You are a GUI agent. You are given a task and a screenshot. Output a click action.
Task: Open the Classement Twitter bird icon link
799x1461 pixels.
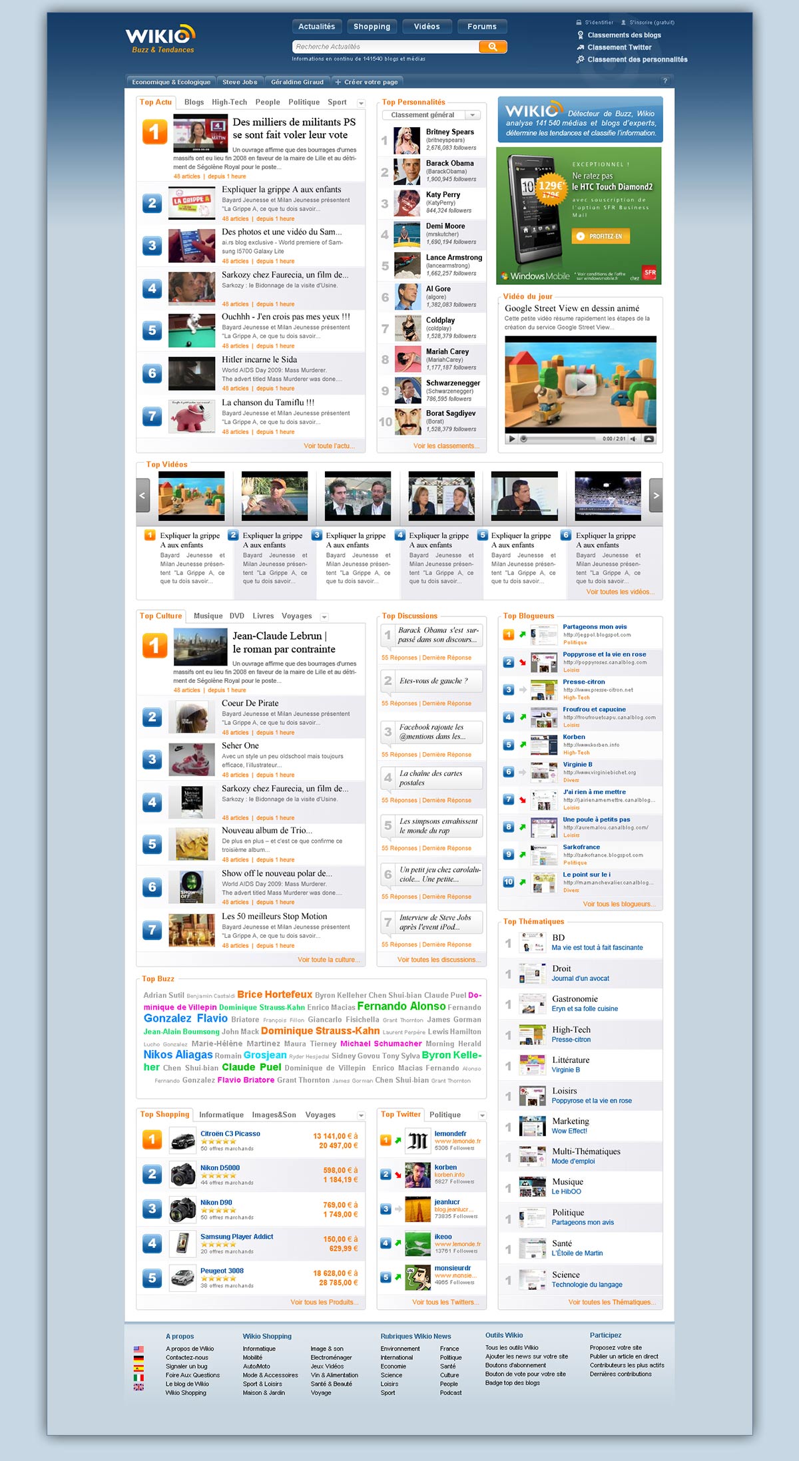coord(580,47)
